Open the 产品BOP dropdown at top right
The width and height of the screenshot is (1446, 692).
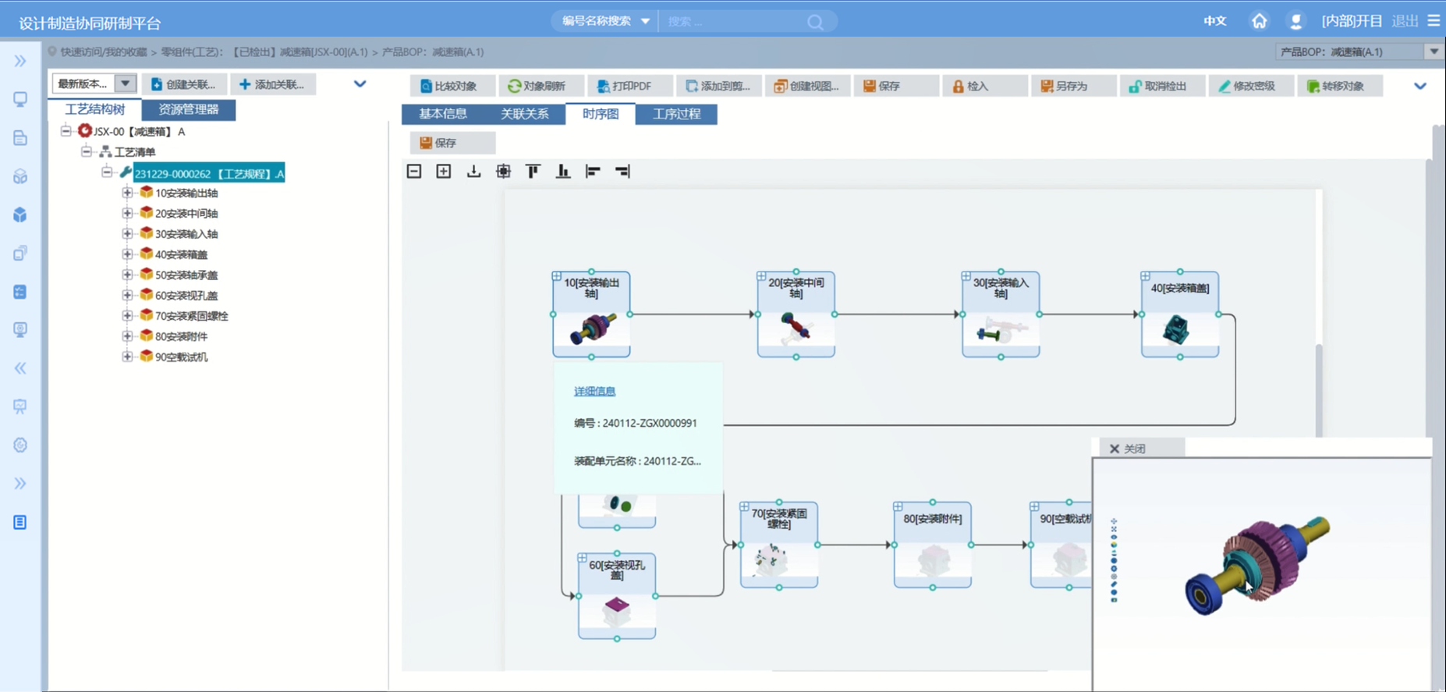coord(1434,51)
